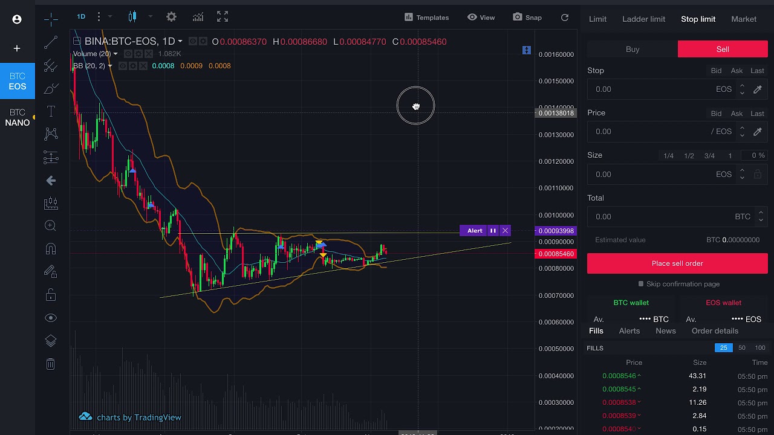This screenshot has width=774, height=435.
Task: Select the text annotation tool
Action: click(51, 111)
